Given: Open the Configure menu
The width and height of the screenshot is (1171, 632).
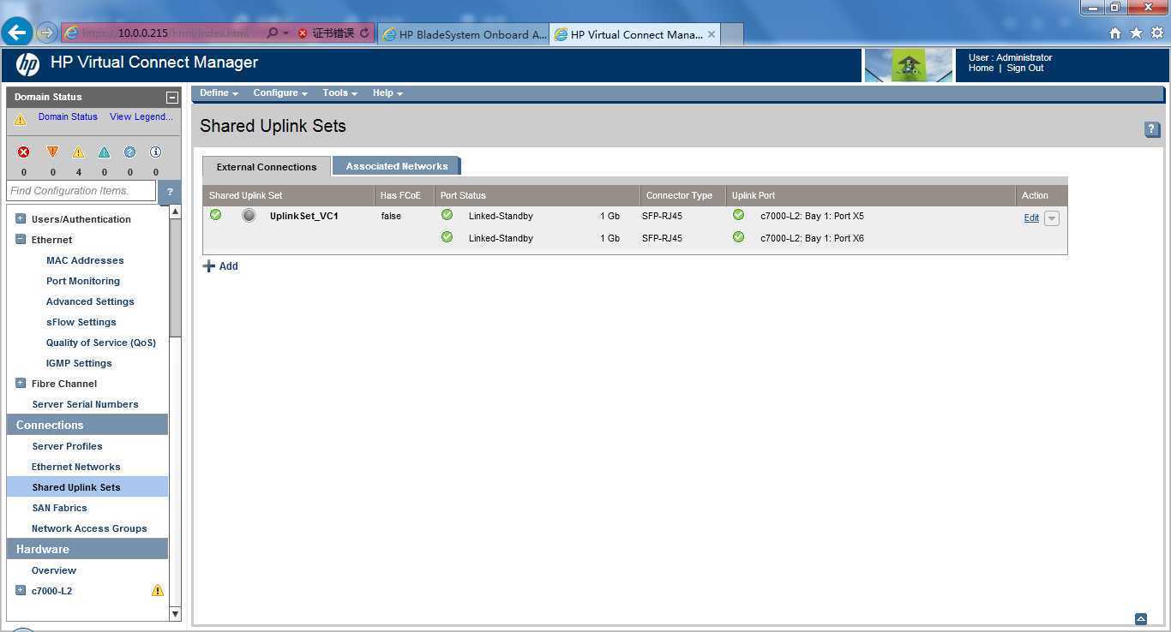Looking at the screenshot, I should coord(280,93).
